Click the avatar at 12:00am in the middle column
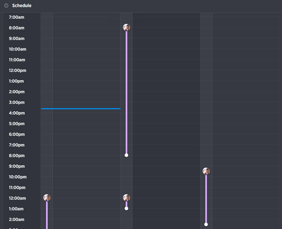The width and height of the screenshot is (282, 229). (x=126, y=198)
